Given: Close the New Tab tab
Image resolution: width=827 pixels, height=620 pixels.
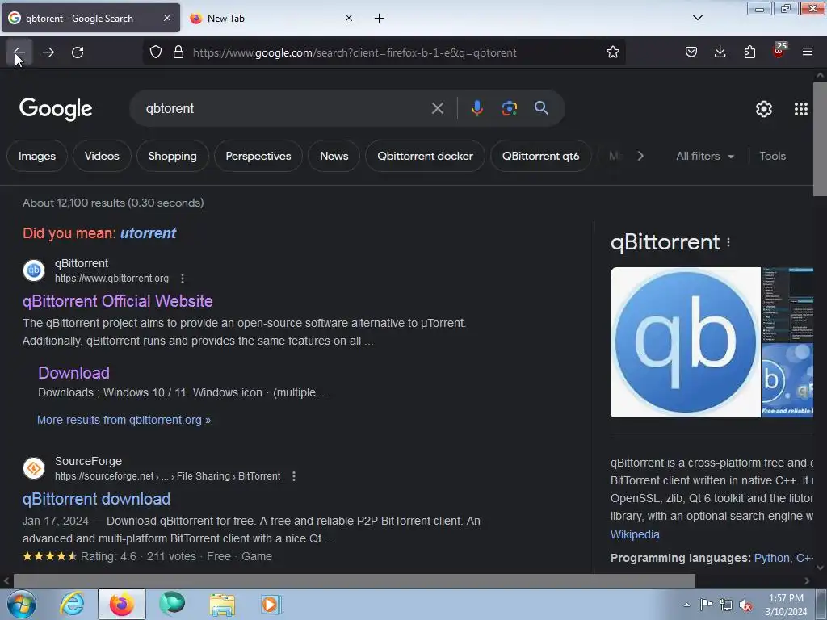Looking at the screenshot, I should click(349, 18).
